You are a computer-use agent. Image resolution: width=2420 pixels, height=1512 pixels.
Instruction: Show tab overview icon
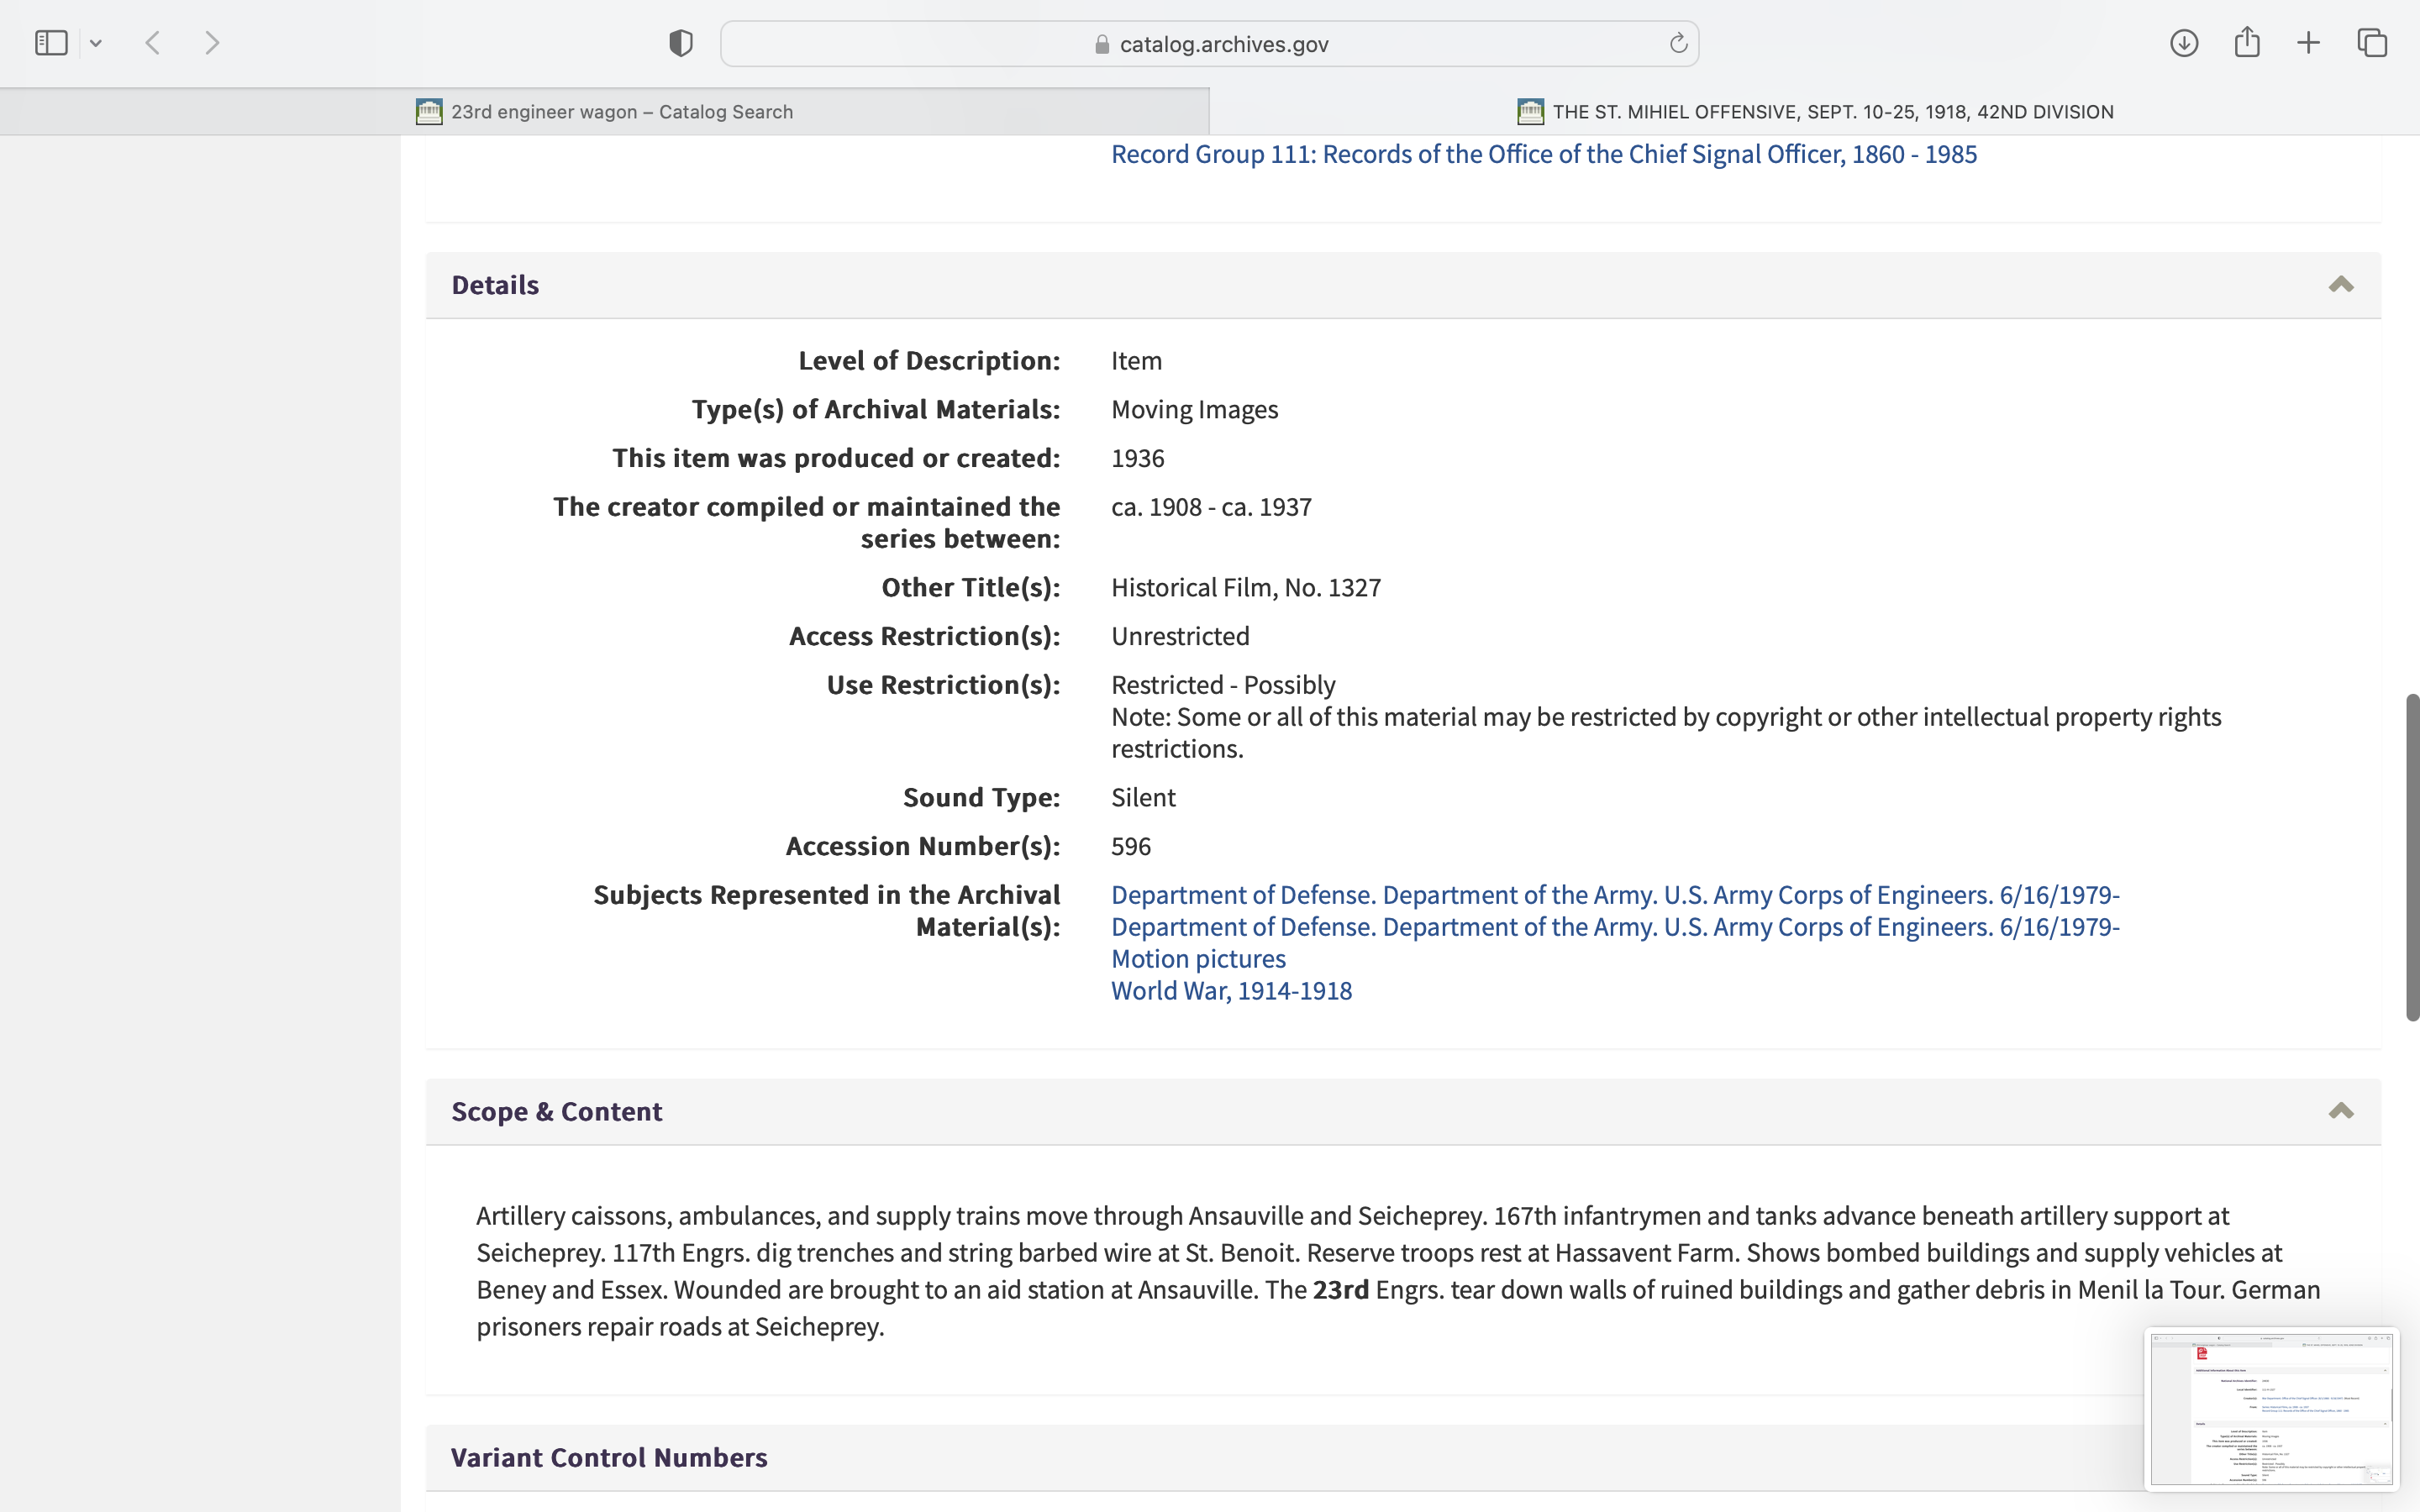coord(2372,43)
